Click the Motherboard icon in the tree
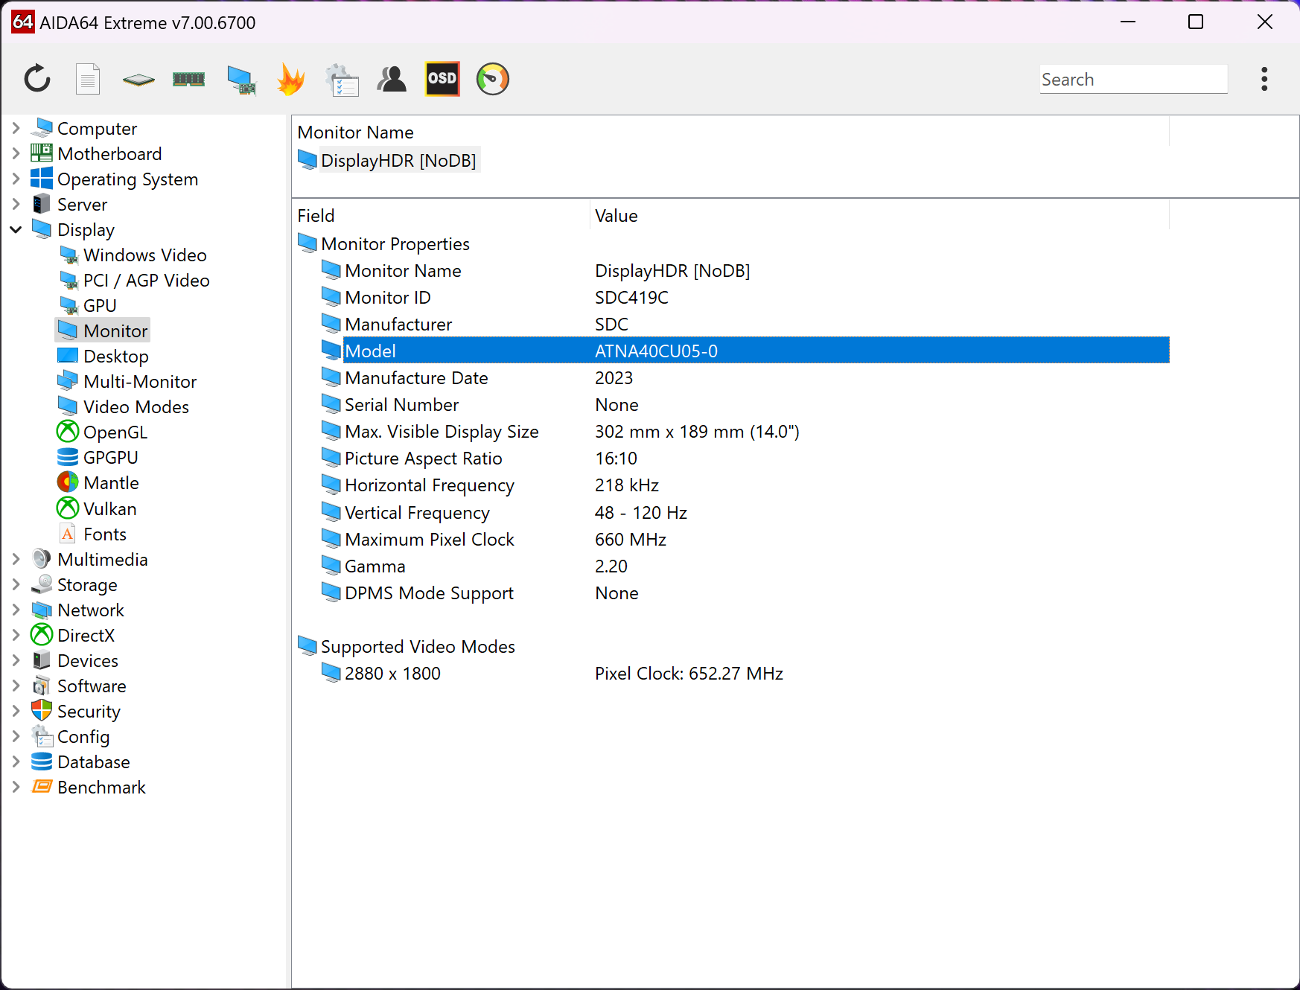 [x=42, y=153]
